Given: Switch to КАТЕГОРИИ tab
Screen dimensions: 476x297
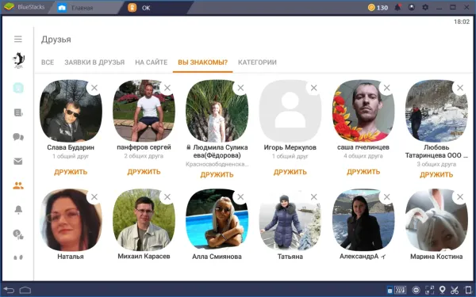Looking at the screenshot, I should pos(257,63).
